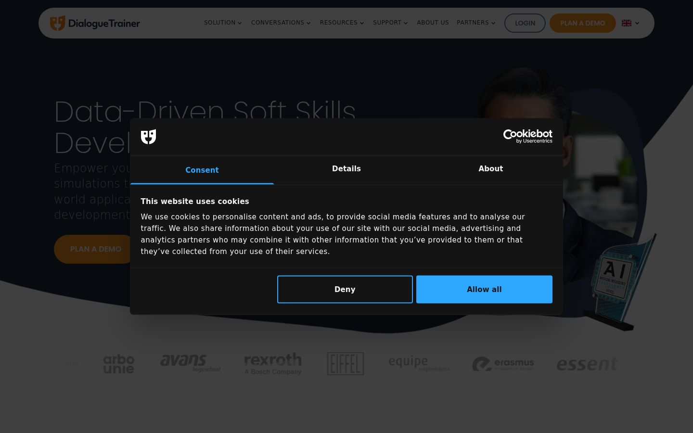Click the AI award trophy image
693x433 pixels.
(620, 282)
